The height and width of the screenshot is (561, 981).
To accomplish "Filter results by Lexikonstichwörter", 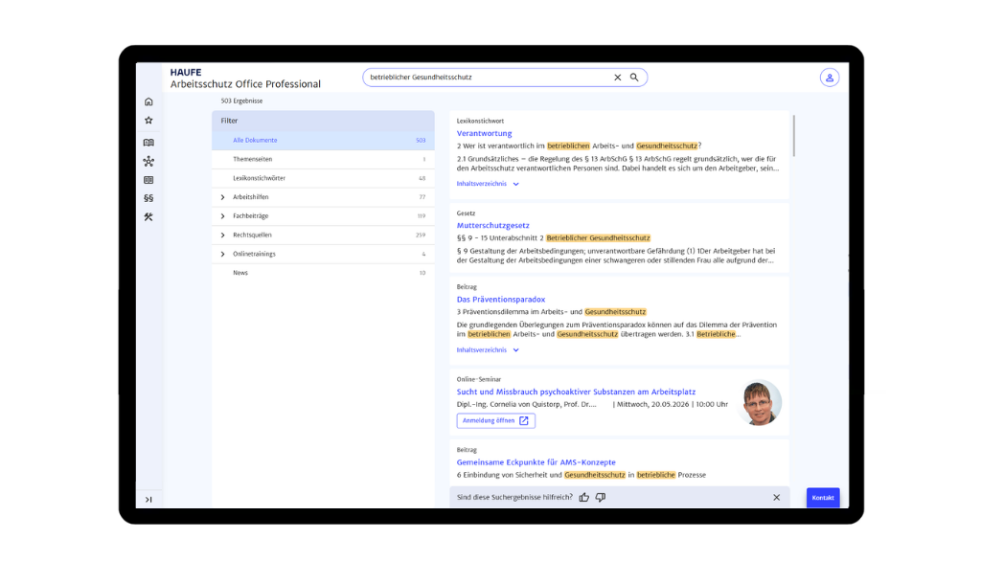I will (259, 178).
